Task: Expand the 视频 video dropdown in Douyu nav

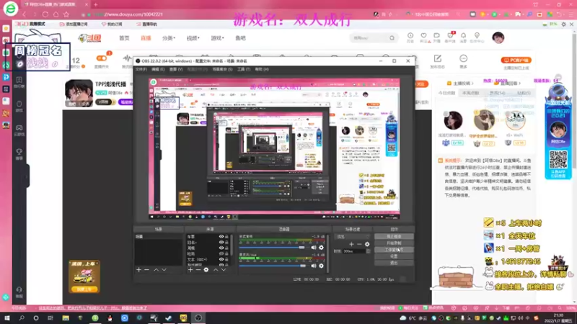Action: pos(193,38)
